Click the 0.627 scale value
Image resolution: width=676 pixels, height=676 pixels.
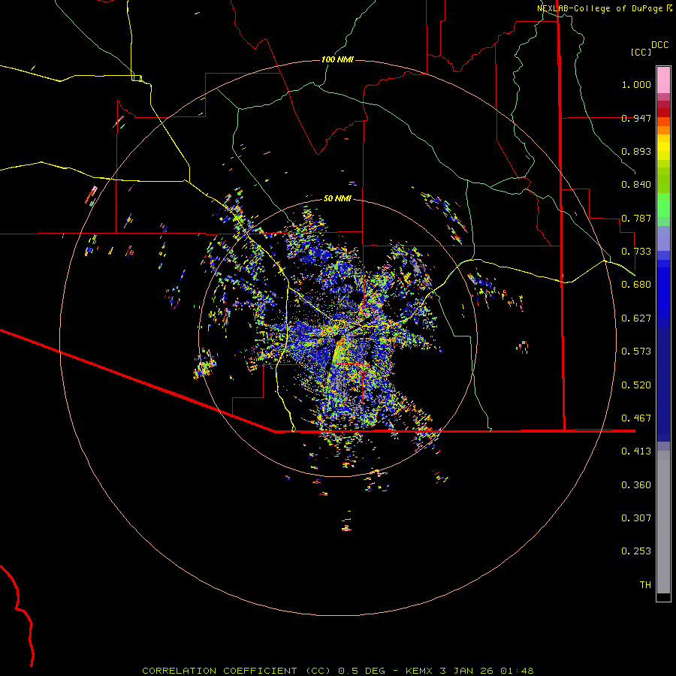click(636, 318)
